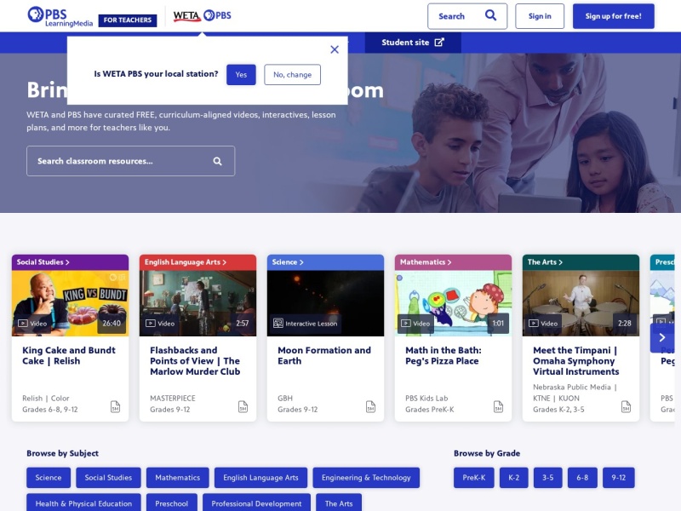Open the For Teachers tab
This screenshot has width=681, height=511.
pos(128,20)
